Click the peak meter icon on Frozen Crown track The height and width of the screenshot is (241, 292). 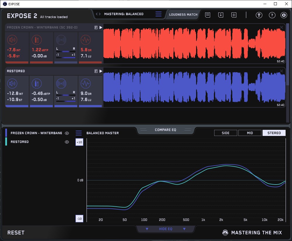pos(36,40)
